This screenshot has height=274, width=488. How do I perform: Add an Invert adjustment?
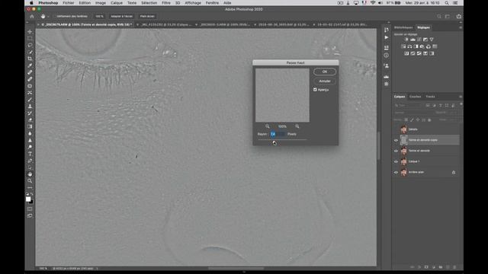pyautogui.click(x=406, y=53)
